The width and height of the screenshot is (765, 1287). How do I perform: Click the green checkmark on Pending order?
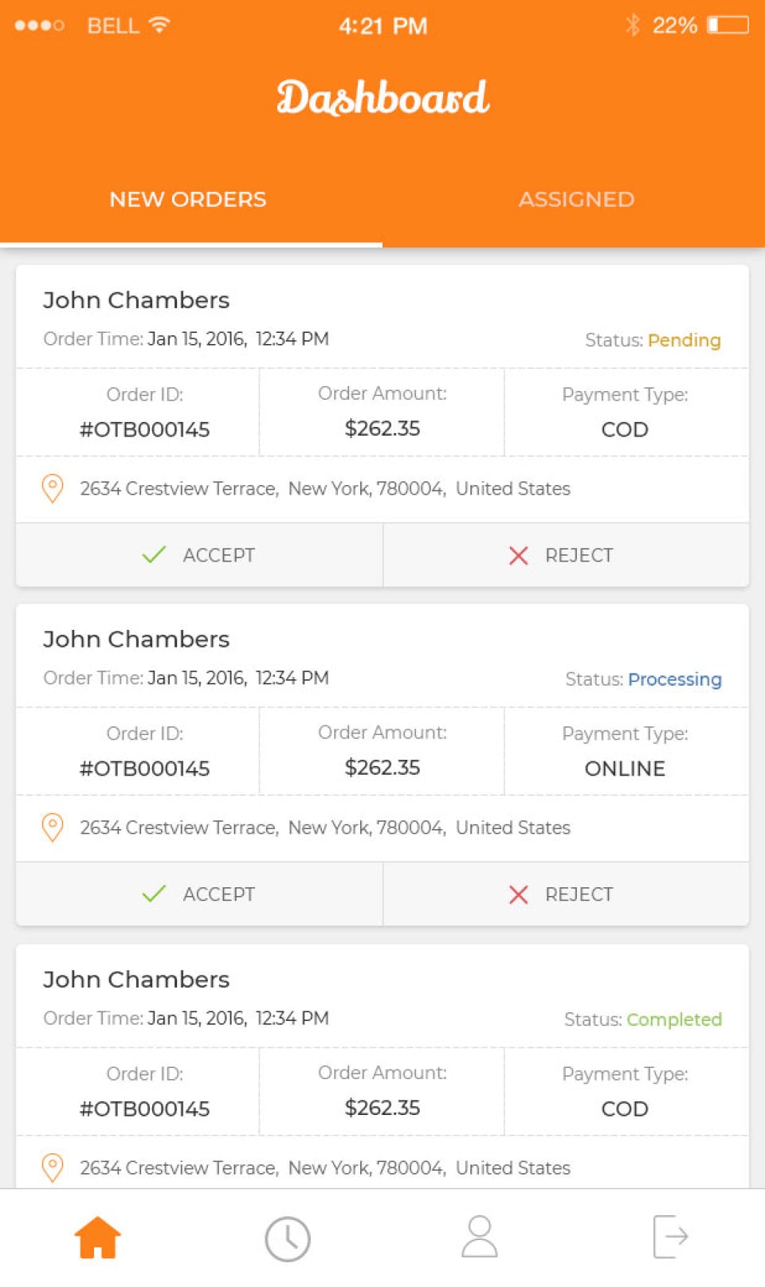(x=154, y=554)
